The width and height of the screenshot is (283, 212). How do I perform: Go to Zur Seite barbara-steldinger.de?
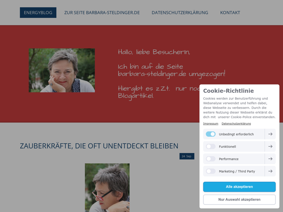tap(102, 13)
